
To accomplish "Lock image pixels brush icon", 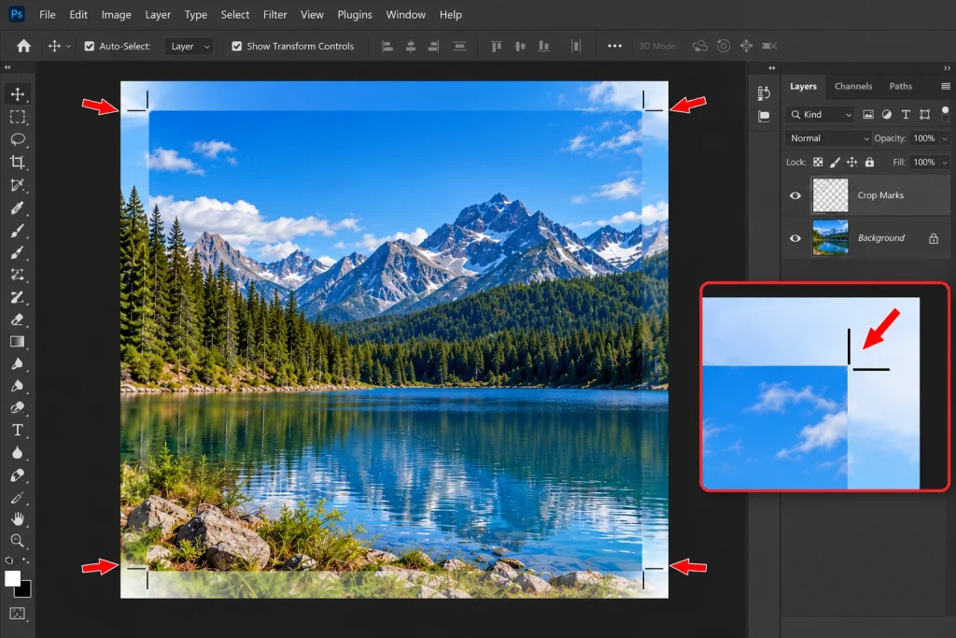I will pos(836,162).
